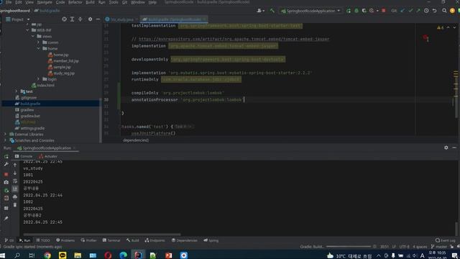Viewport: 460px width, 259px height.
Task: Click the green Debug bug icon
Action: click(x=356, y=11)
